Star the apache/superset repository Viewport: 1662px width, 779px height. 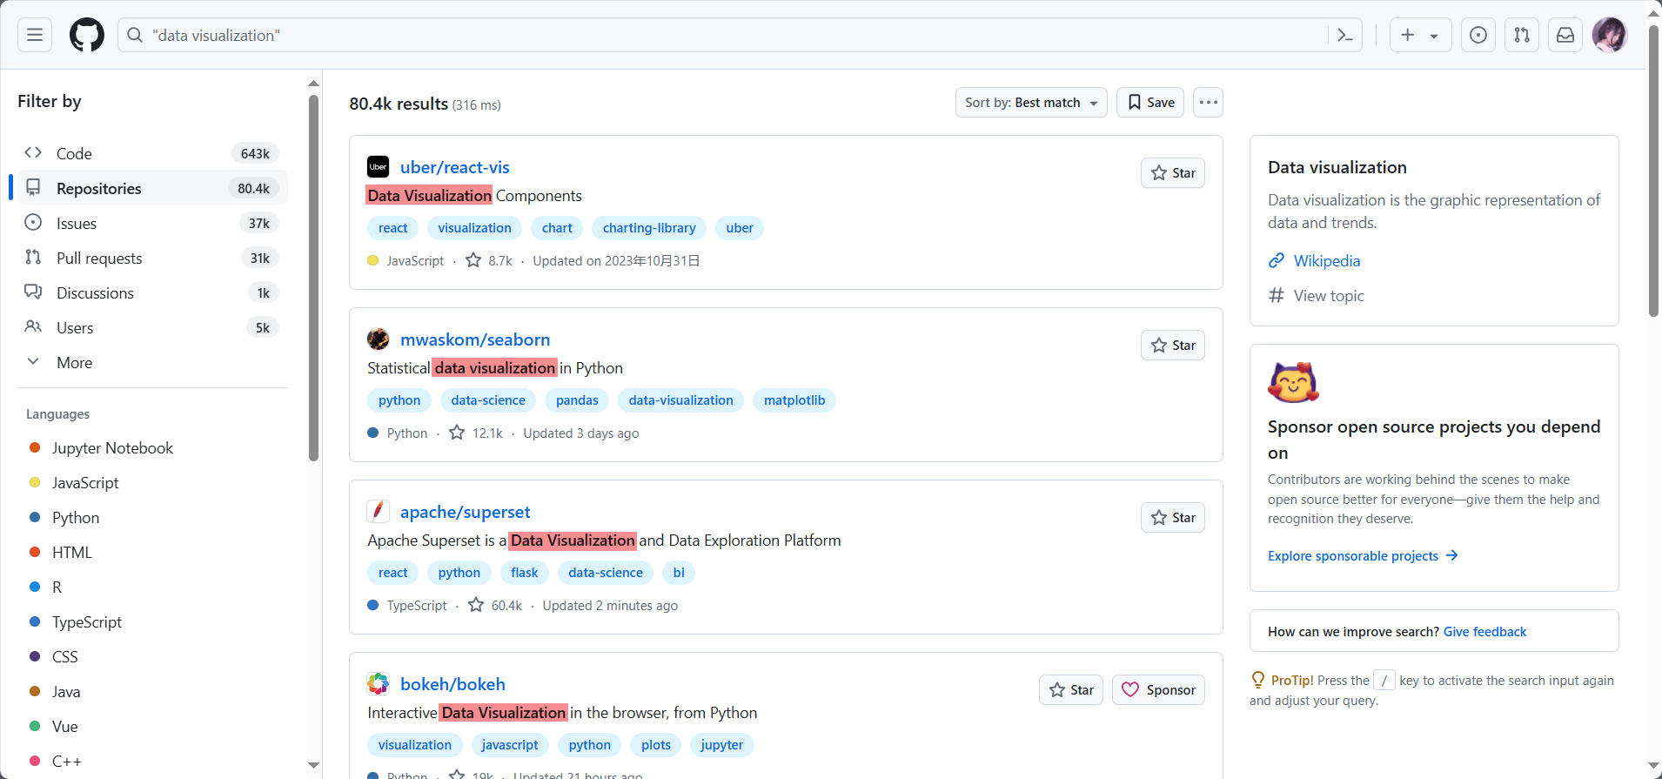[1172, 518]
